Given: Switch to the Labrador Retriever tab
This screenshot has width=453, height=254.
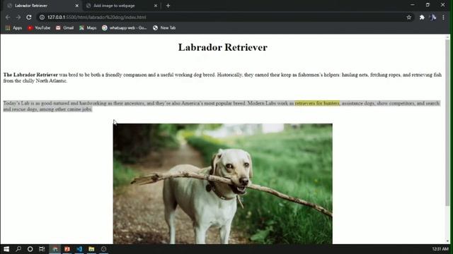Looking at the screenshot, I should point(42,6).
